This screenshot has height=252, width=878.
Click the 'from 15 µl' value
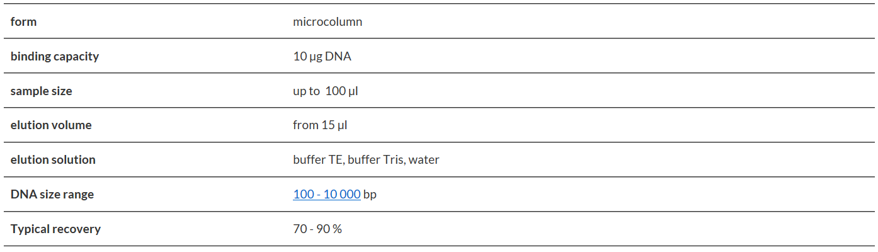(x=320, y=125)
